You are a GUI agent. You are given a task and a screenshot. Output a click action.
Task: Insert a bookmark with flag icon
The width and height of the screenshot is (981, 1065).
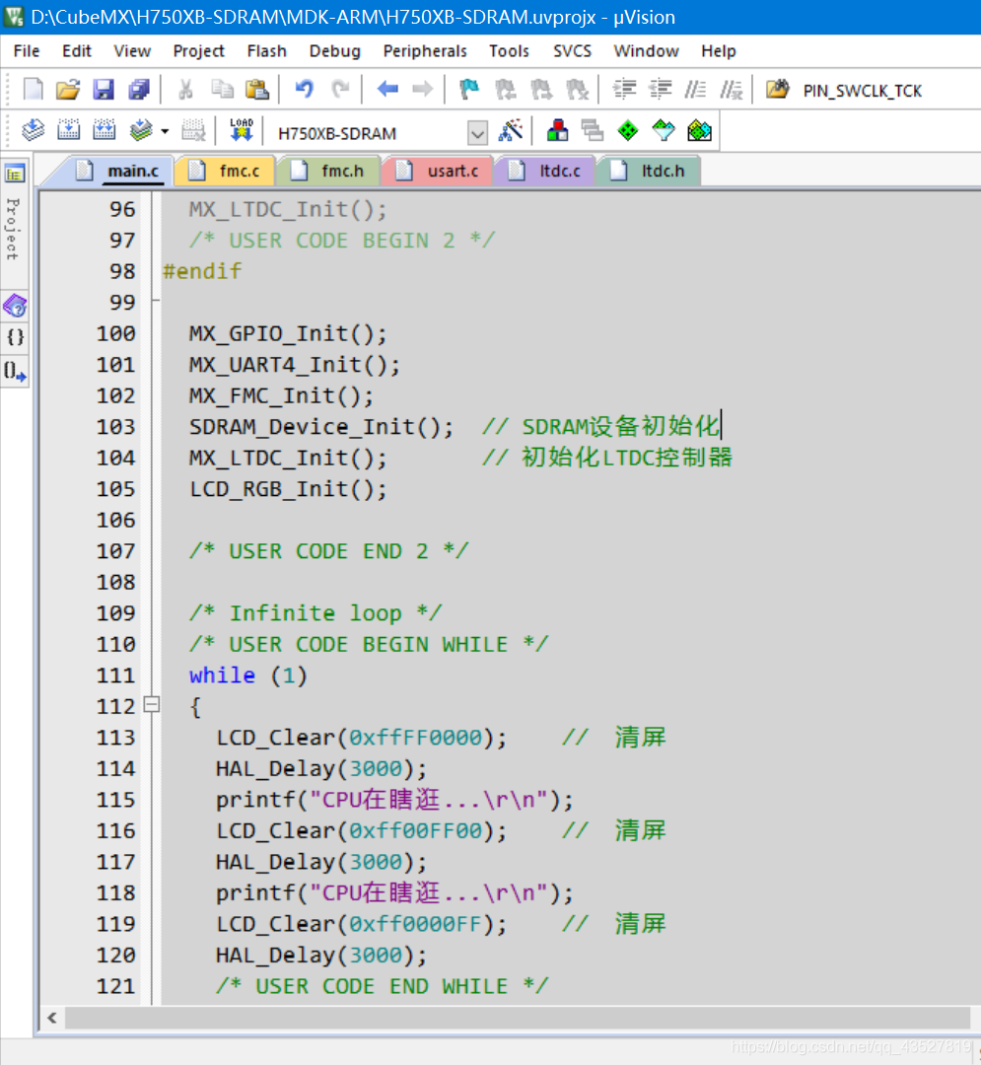(x=469, y=89)
